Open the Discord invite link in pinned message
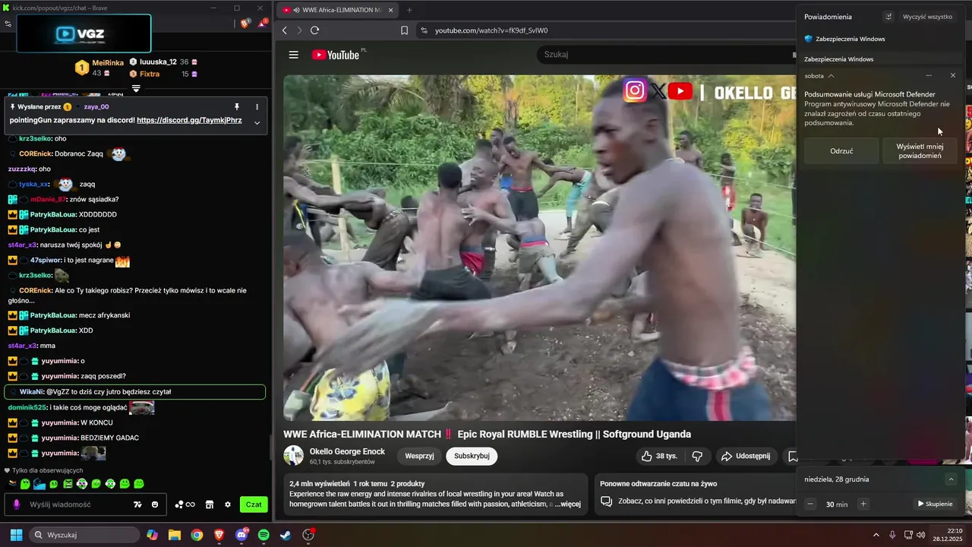The width and height of the screenshot is (972, 547). 189,120
